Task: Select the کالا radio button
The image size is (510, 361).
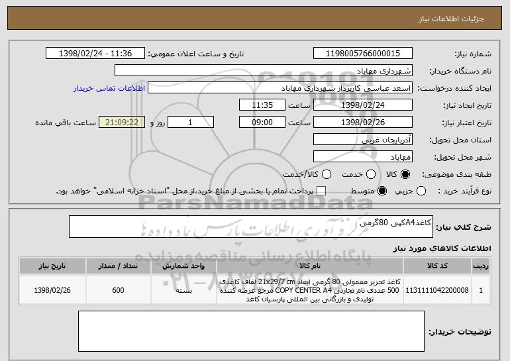Action: pos(405,174)
